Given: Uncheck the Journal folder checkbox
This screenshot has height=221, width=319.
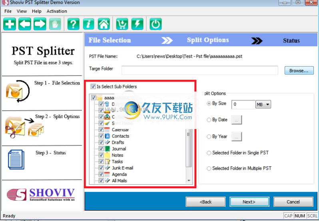Looking at the screenshot, I should (101, 149).
